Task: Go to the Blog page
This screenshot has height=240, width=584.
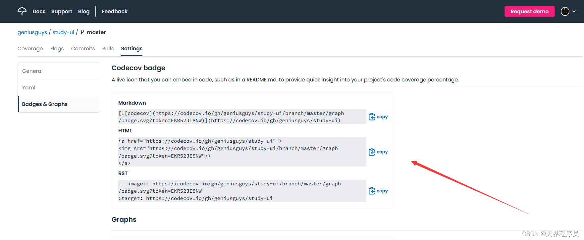Action: (84, 11)
